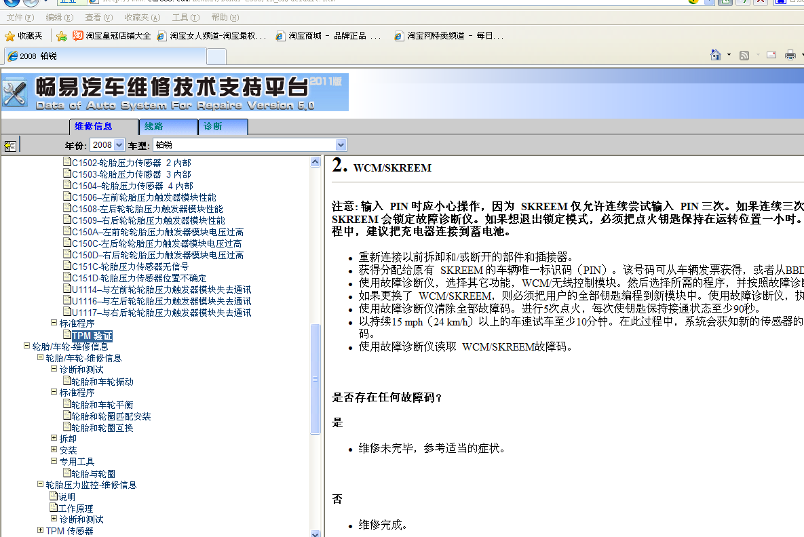Expand the 诊断和测试 node under 工作原理
804x537 pixels.
[x=54, y=519]
